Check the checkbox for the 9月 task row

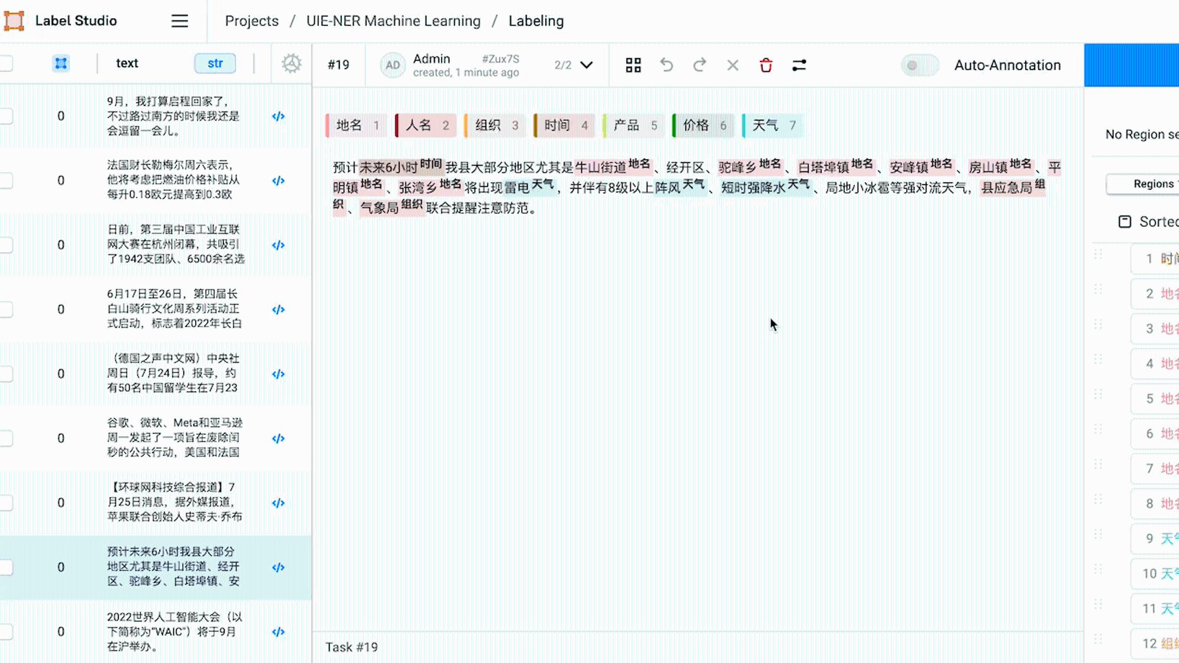coord(6,116)
